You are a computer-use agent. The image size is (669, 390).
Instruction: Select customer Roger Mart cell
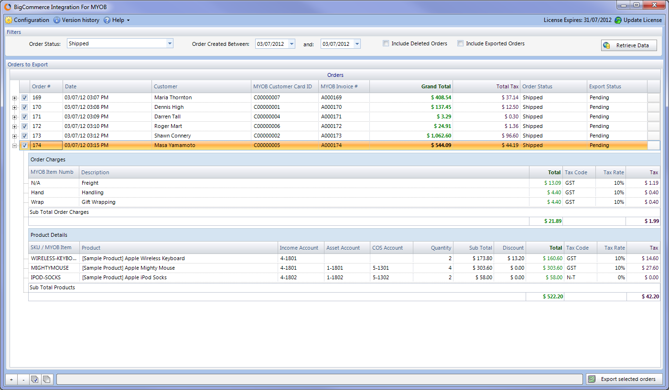(201, 126)
